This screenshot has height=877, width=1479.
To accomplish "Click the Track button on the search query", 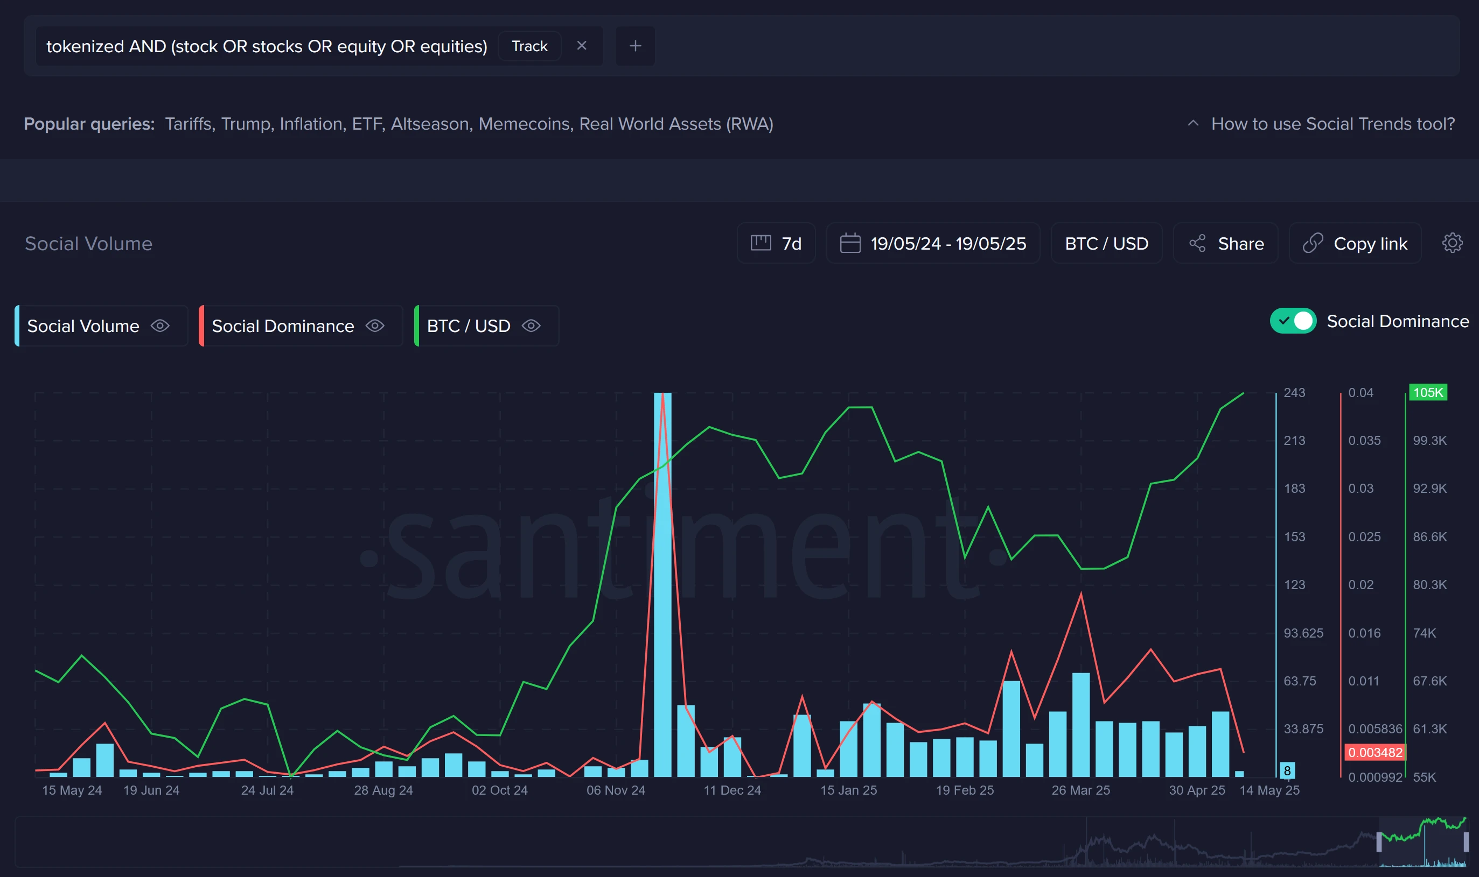I will [x=529, y=46].
